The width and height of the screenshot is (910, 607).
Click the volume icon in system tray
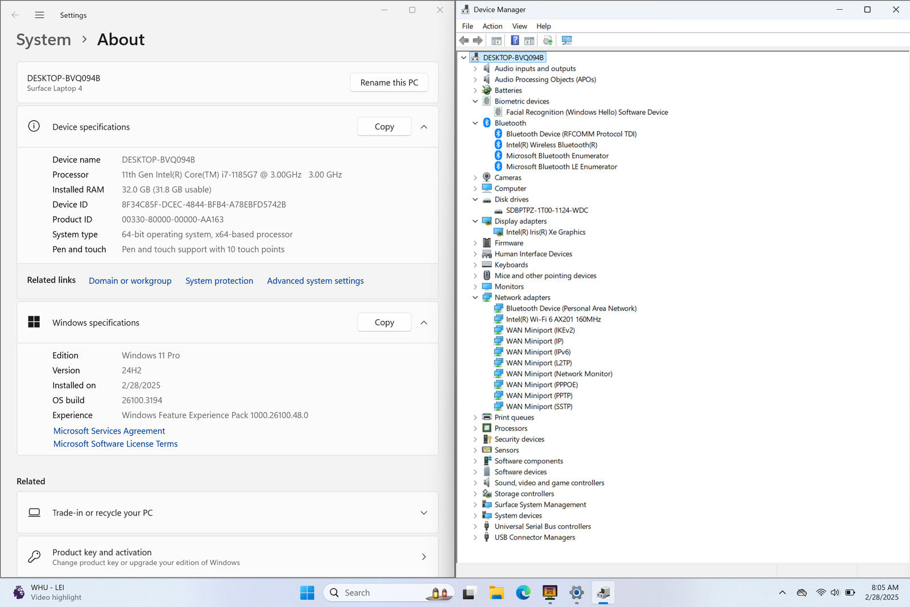click(x=835, y=593)
